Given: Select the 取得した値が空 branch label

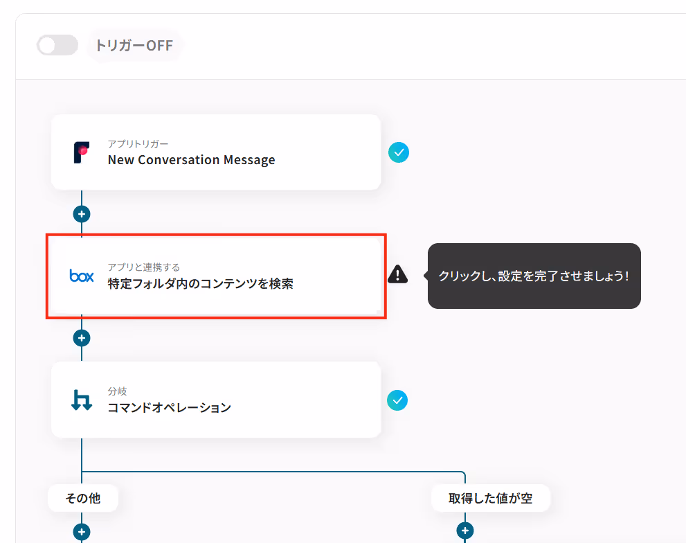Looking at the screenshot, I should (x=490, y=498).
